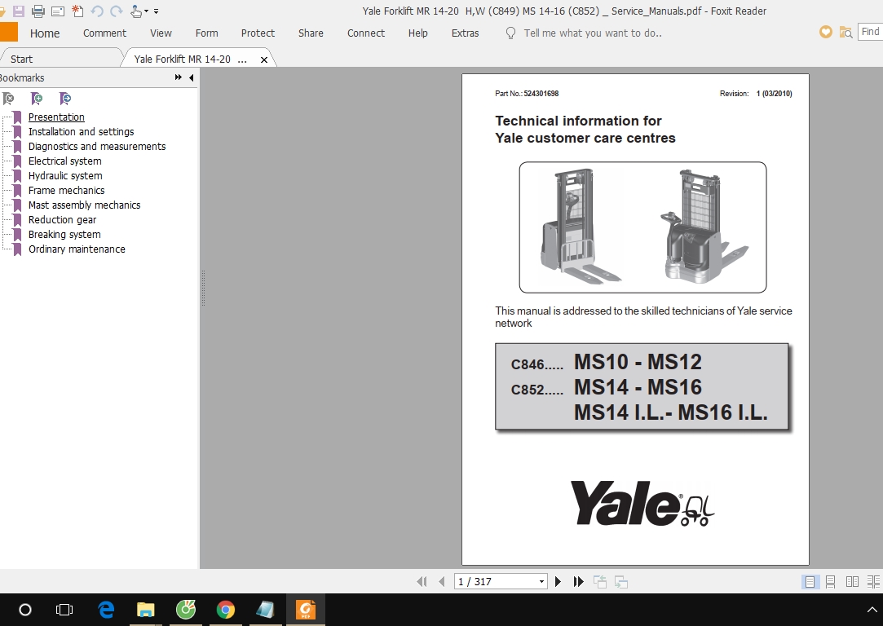Click the Email document icon
883x626 pixels.
point(58,11)
